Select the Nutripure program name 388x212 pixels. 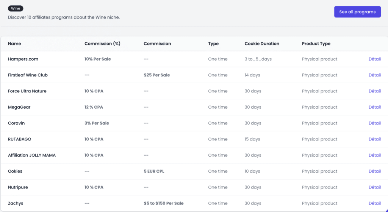[18, 187]
